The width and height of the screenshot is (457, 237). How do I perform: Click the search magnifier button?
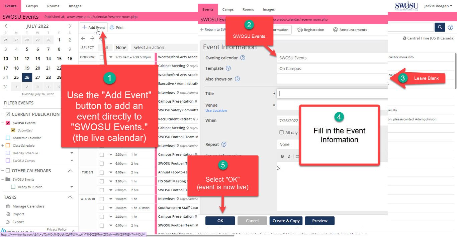tap(440, 27)
